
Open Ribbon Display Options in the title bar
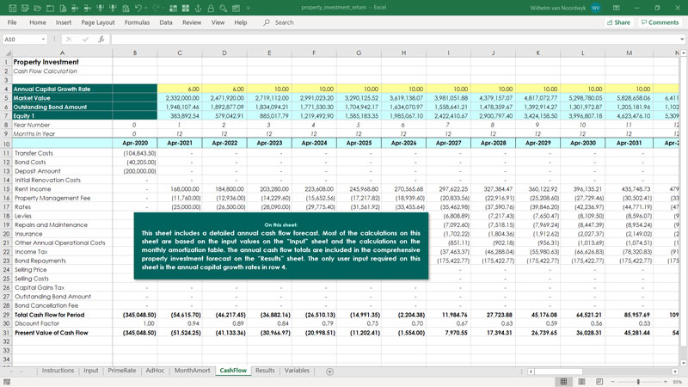[x=616, y=8]
